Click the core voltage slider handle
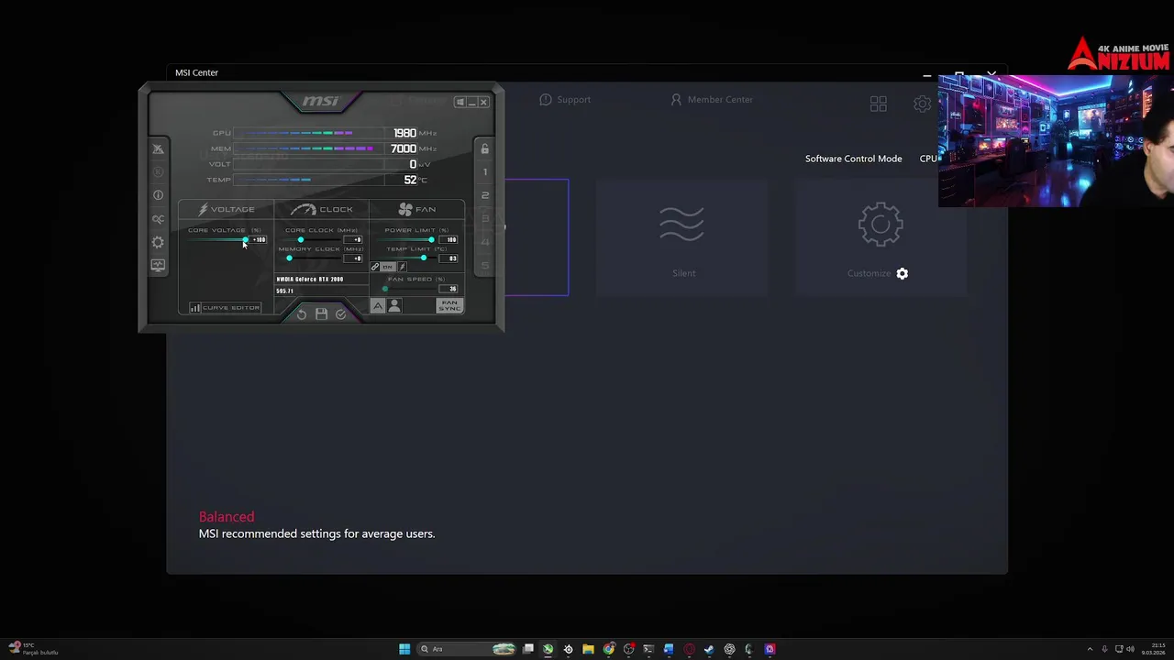Viewport: 1174px width, 660px height. point(246,239)
